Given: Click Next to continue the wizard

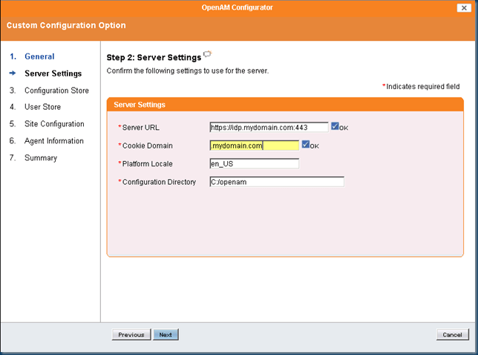Looking at the screenshot, I should (166, 335).
